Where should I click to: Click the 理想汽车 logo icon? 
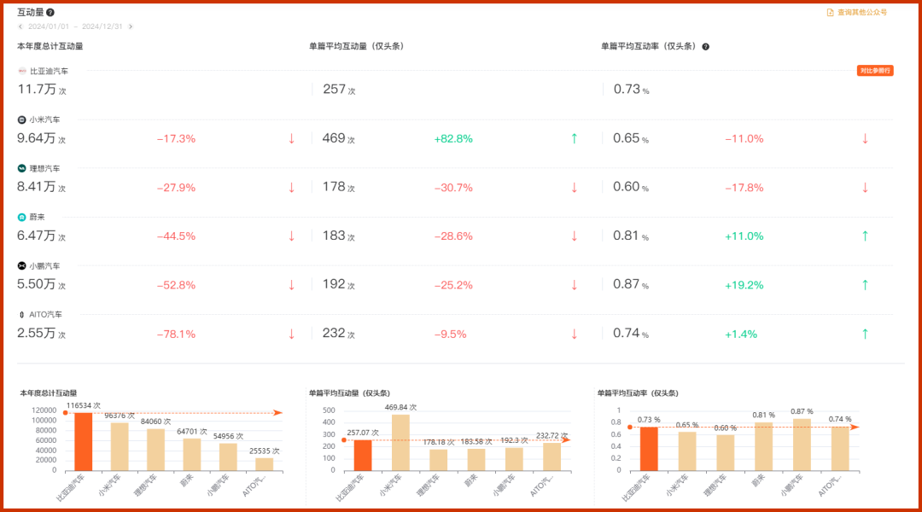pyautogui.click(x=21, y=169)
